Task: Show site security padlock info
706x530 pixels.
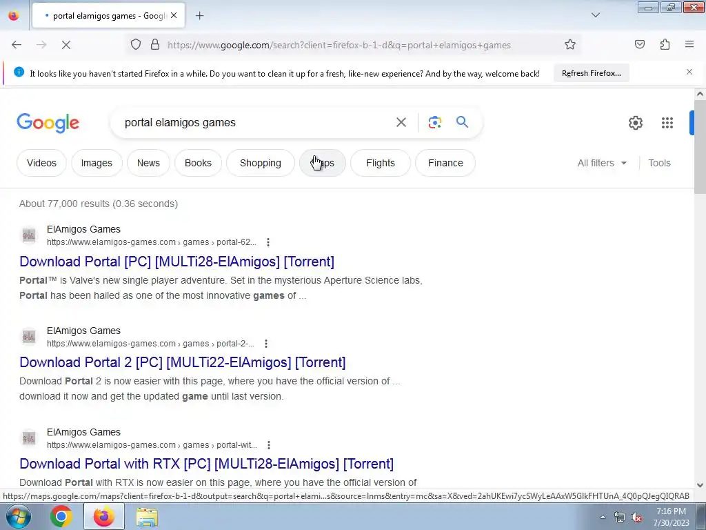Action: click(x=155, y=45)
